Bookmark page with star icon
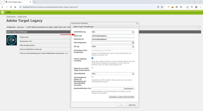Image resolution: width=203 pixels, height=111 pixels. click(162, 7)
